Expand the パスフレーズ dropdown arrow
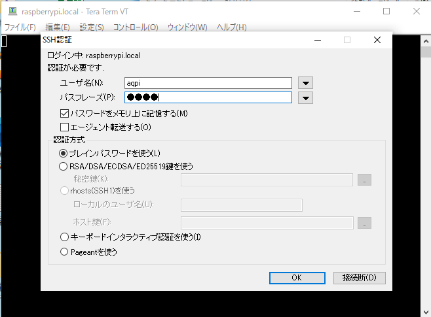The image size is (431, 317). pos(306,98)
